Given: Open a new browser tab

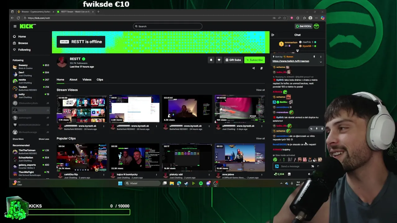Looking at the screenshot, I should (x=98, y=12).
